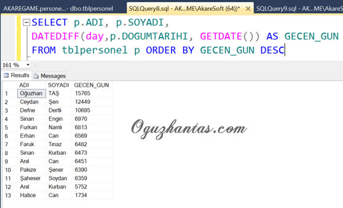Open the 161 % zoom dropdown

pyautogui.click(x=28, y=65)
